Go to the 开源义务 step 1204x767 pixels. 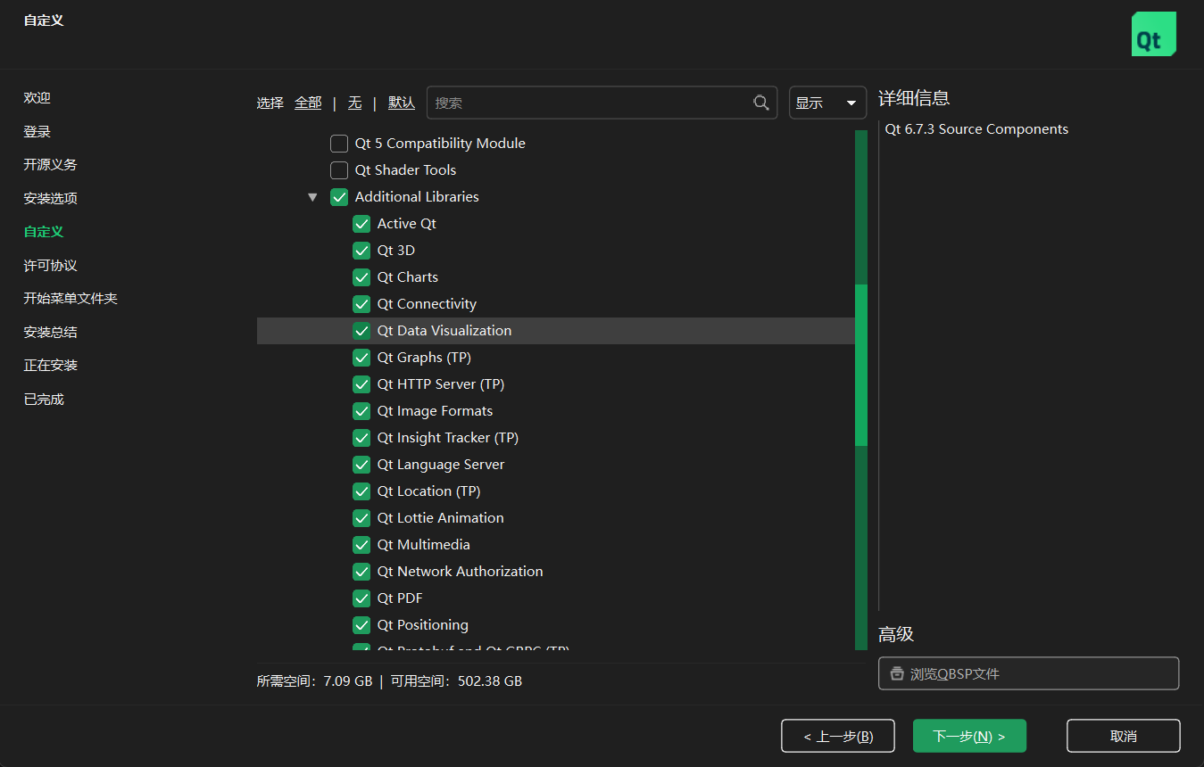(x=51, y=165)
